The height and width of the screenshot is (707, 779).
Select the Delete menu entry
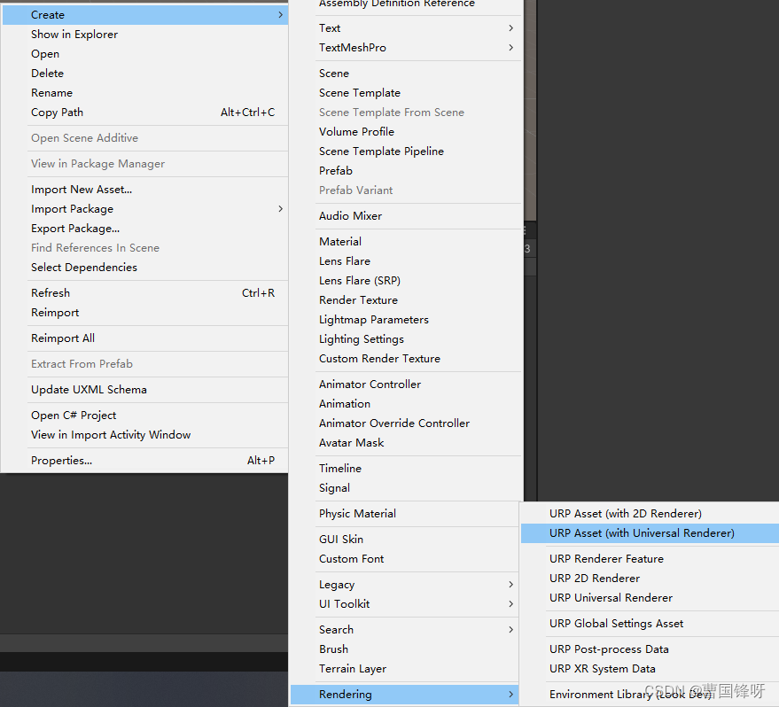145,73
